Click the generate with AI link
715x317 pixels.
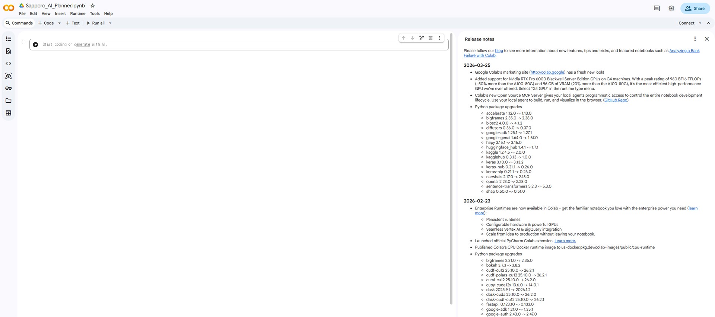pyautogui.click(x=82, y=44)
